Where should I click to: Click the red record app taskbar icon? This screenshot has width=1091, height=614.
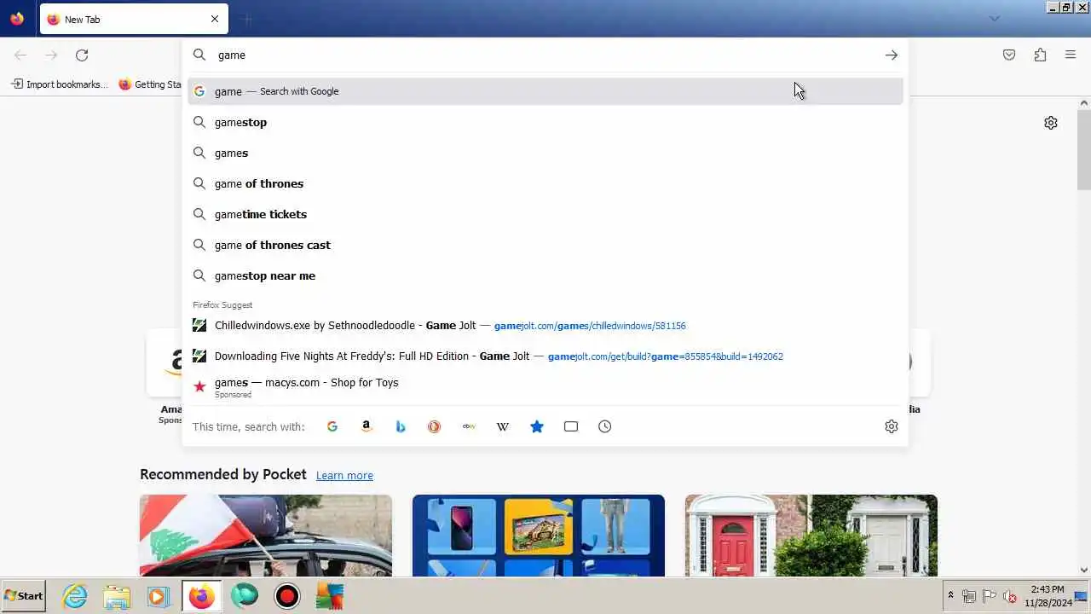click(287, 596)
